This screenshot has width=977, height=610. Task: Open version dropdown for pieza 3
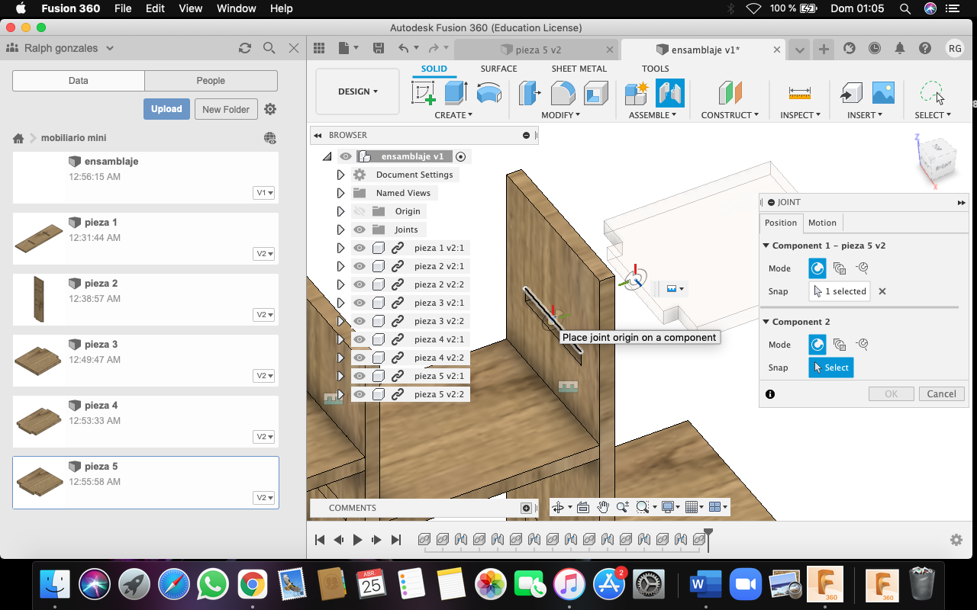[264, 376]
